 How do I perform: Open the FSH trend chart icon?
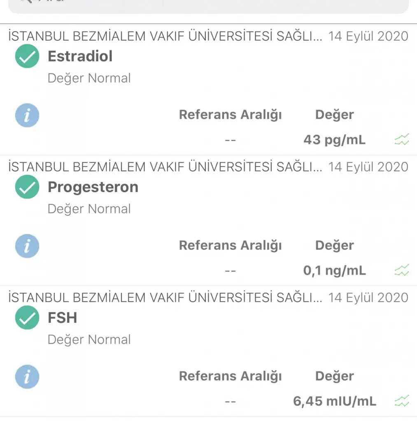(x=402, y=400)
